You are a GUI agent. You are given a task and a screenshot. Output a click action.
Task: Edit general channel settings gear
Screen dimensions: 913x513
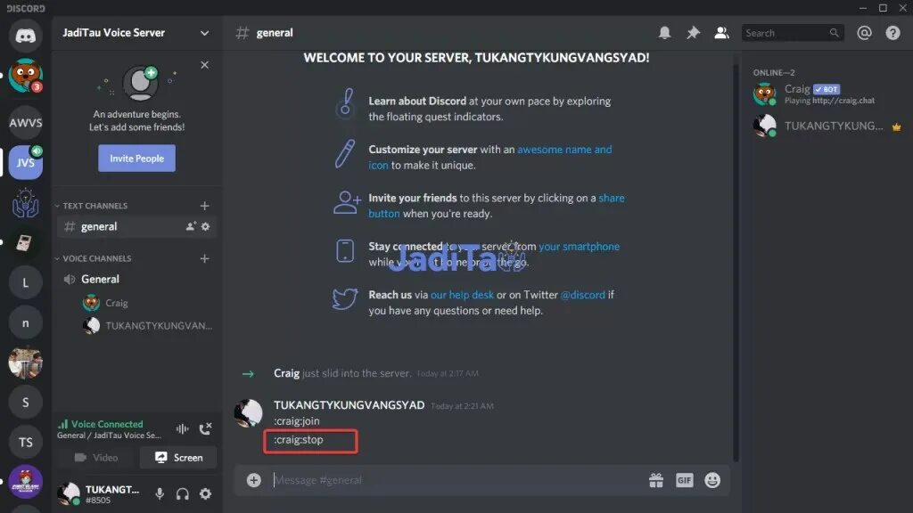pos(206,227)
